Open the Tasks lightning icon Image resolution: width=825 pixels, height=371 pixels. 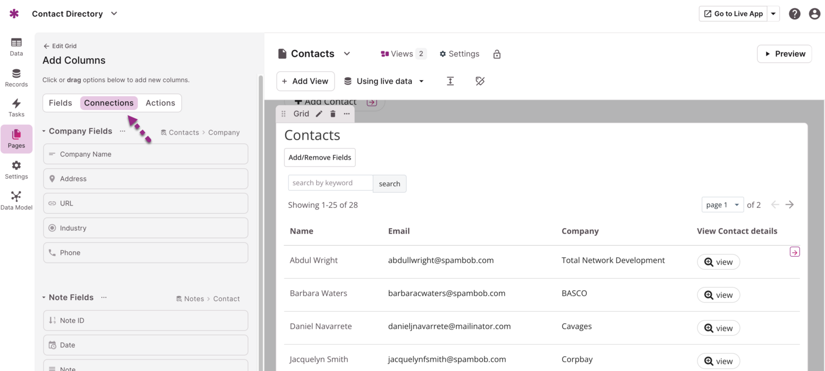click(16, 108)
